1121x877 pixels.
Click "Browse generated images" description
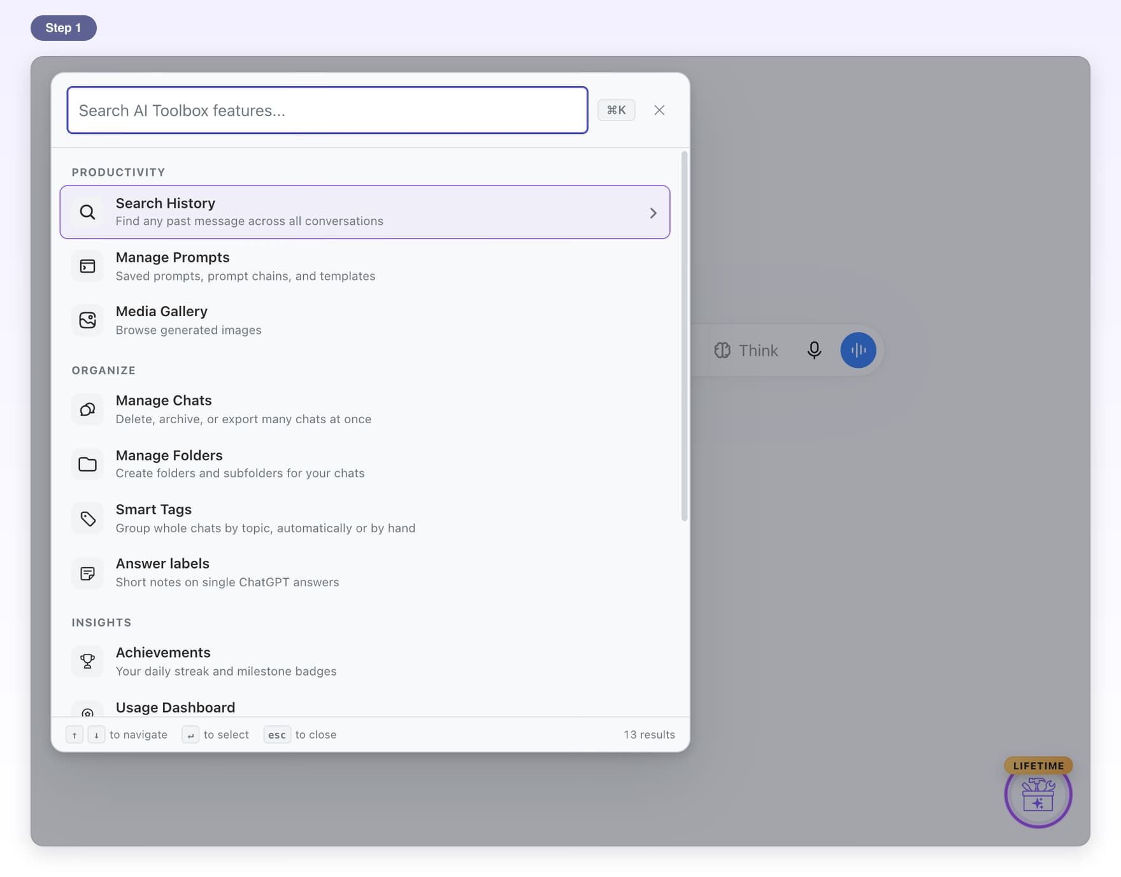pyautogui.click(x=189, y=330)
